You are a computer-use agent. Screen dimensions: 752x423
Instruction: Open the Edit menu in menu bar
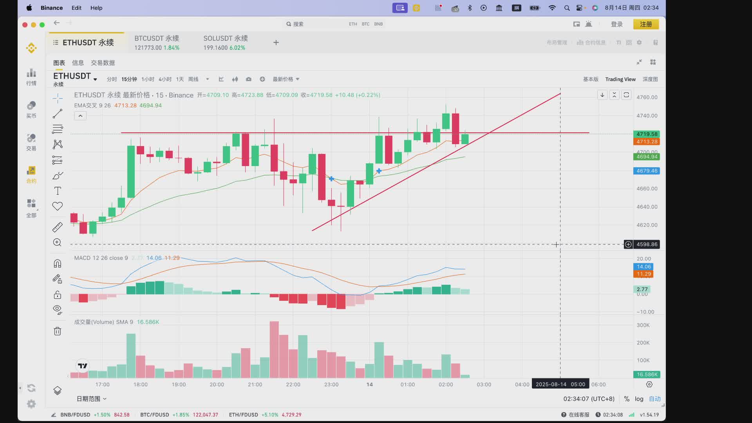[x=76, y=8]
